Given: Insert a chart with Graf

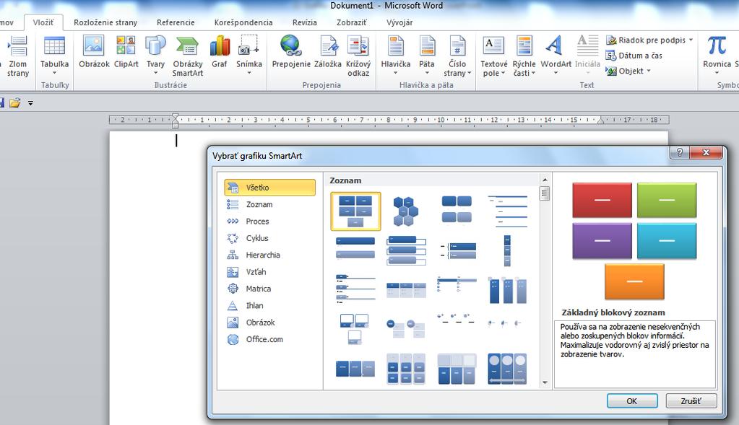Looking at the screenshot, I should tap(219, 52).
